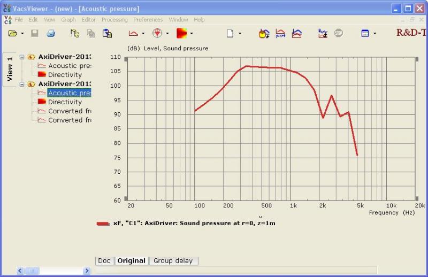Screen dimensions: 428x277
Task: Open the dropdown beside the new document icon
Action: 240,34
